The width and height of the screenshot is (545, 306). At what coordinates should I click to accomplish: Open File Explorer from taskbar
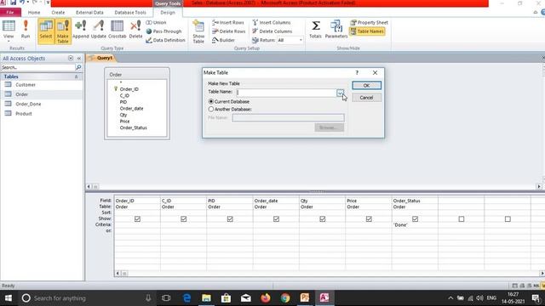click(206, 298)
